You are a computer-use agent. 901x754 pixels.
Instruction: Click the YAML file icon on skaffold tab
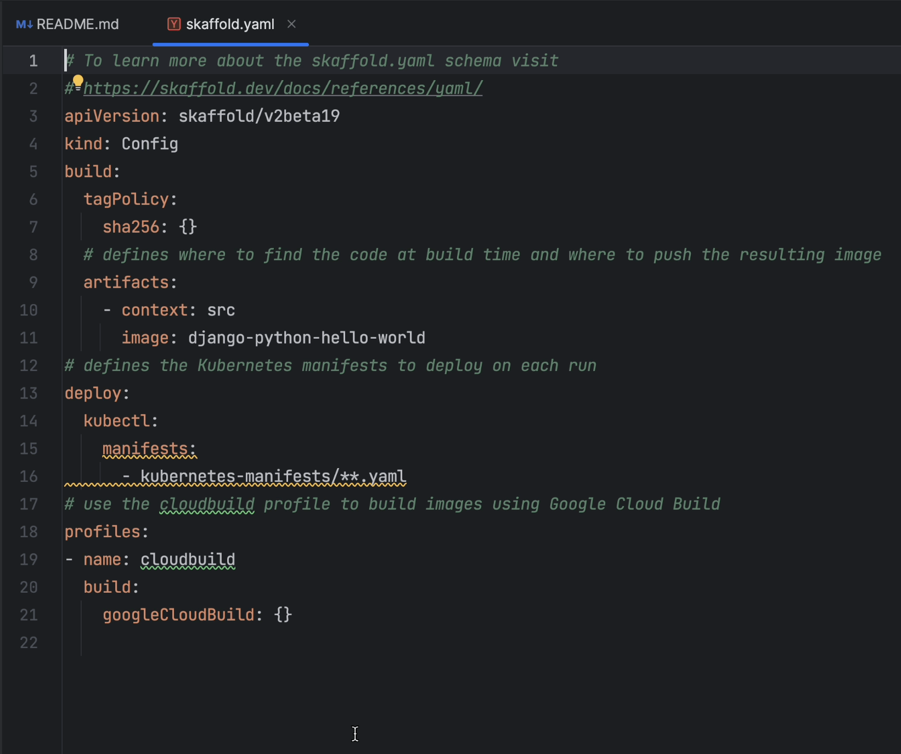point(174,24)
